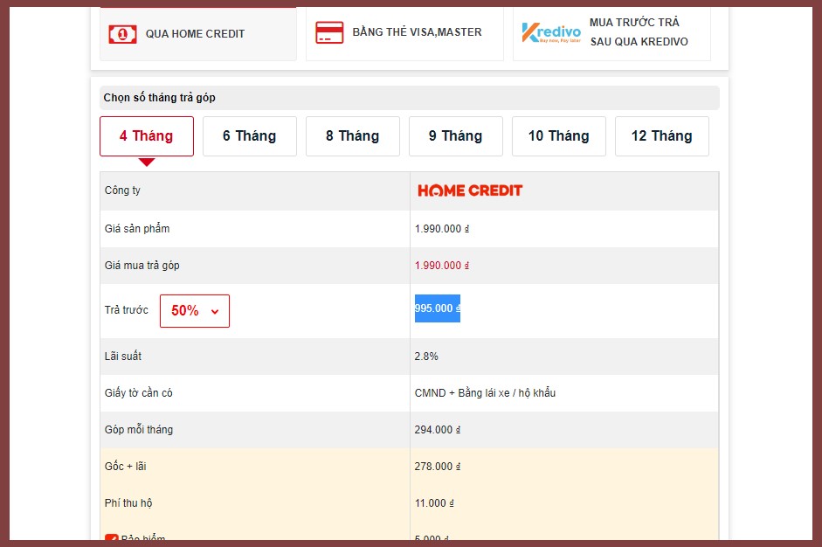Screen dimensions: 822x547
Task: Click the CMND + Bằng lái xe / hộ khẩu text
Action: (x=485, y=393)
